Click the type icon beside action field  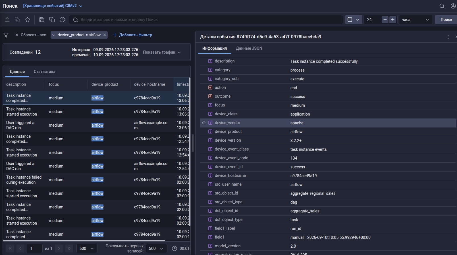[210, 87]
